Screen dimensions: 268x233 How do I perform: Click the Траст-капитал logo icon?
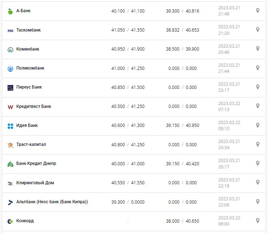tap(10, 145)
